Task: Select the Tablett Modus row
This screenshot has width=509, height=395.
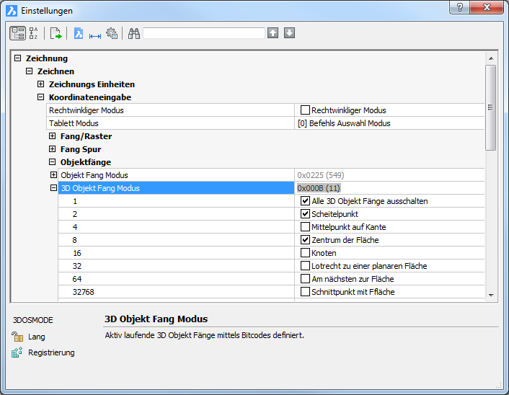Action: 170,123
